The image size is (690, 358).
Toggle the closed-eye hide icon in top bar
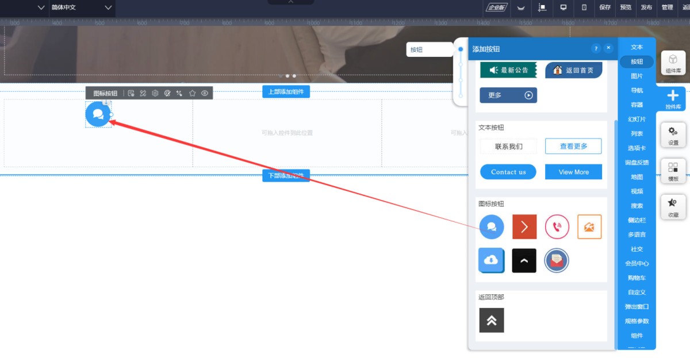click(x=521, y=7)
